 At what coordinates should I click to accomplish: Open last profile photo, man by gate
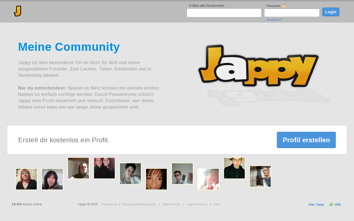pos(260,177)
